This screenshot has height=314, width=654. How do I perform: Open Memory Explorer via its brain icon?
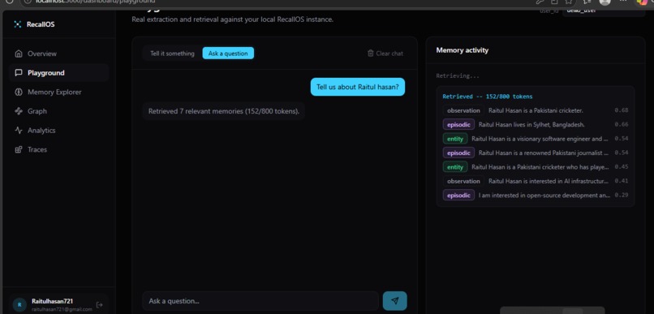tap(19, 92)
